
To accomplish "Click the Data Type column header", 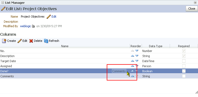I will coord(156,46).
